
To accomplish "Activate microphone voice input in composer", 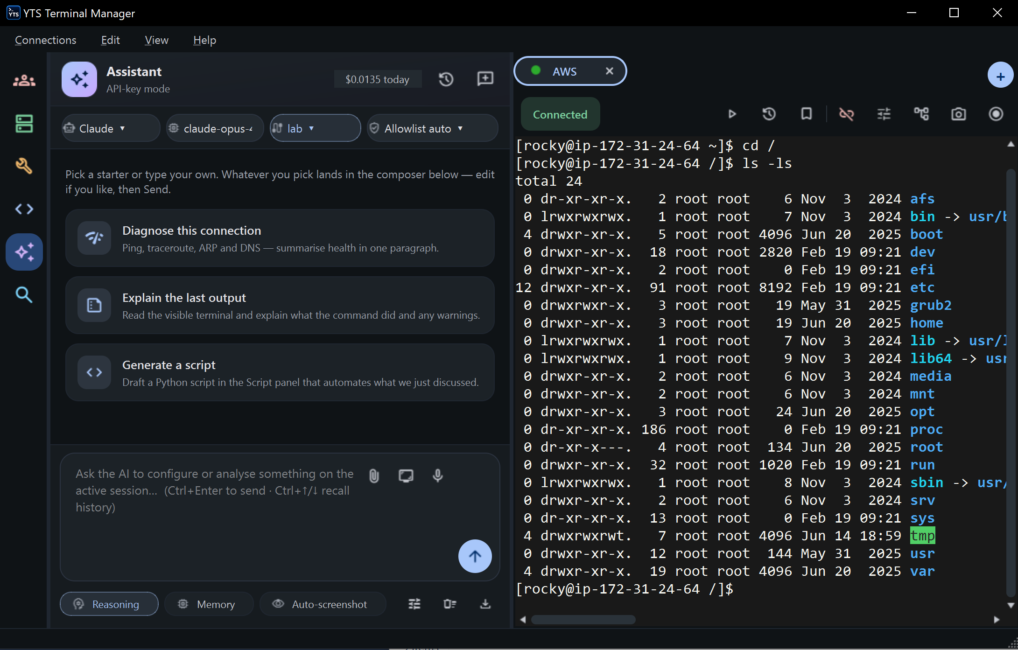I will pyautogui.click(x=438, y=475).
